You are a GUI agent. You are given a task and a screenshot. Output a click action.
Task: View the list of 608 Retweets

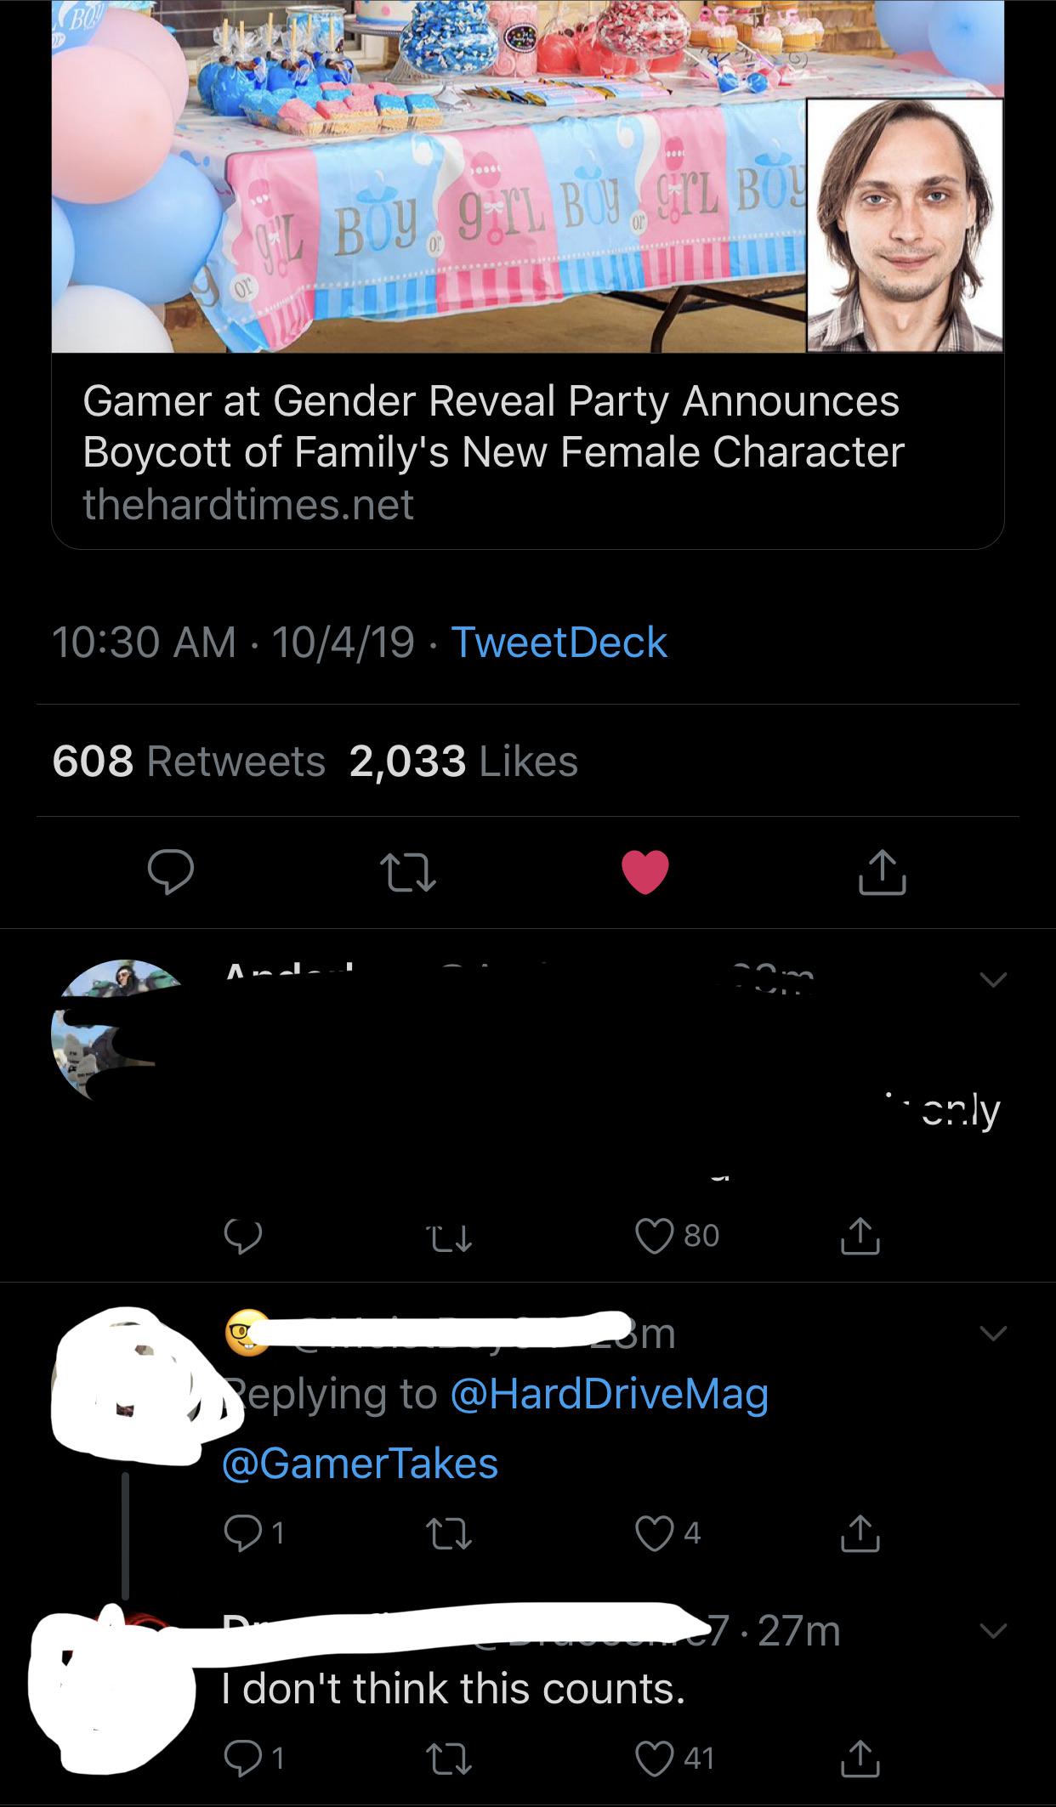pyautogui.click(x=189, y=761)
